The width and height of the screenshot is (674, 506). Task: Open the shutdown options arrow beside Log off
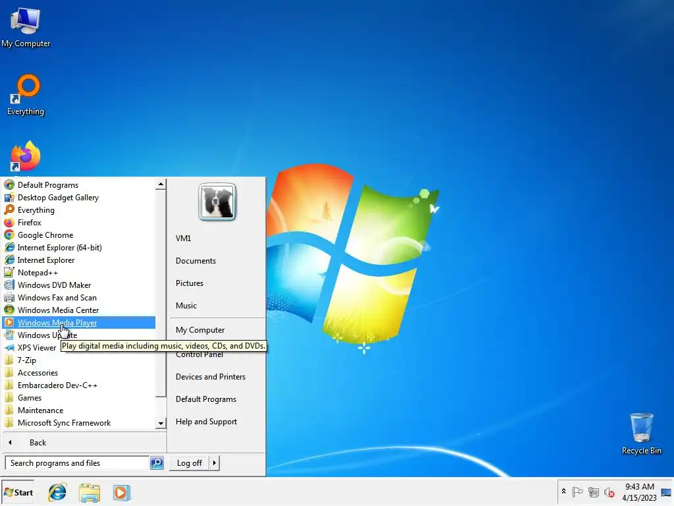[x=214, y=463]
